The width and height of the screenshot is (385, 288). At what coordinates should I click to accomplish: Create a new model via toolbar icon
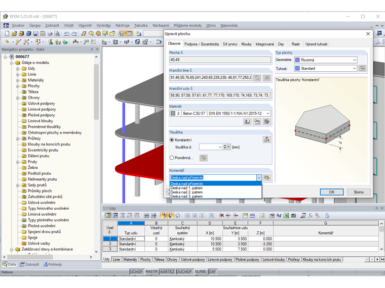[7, 33]
